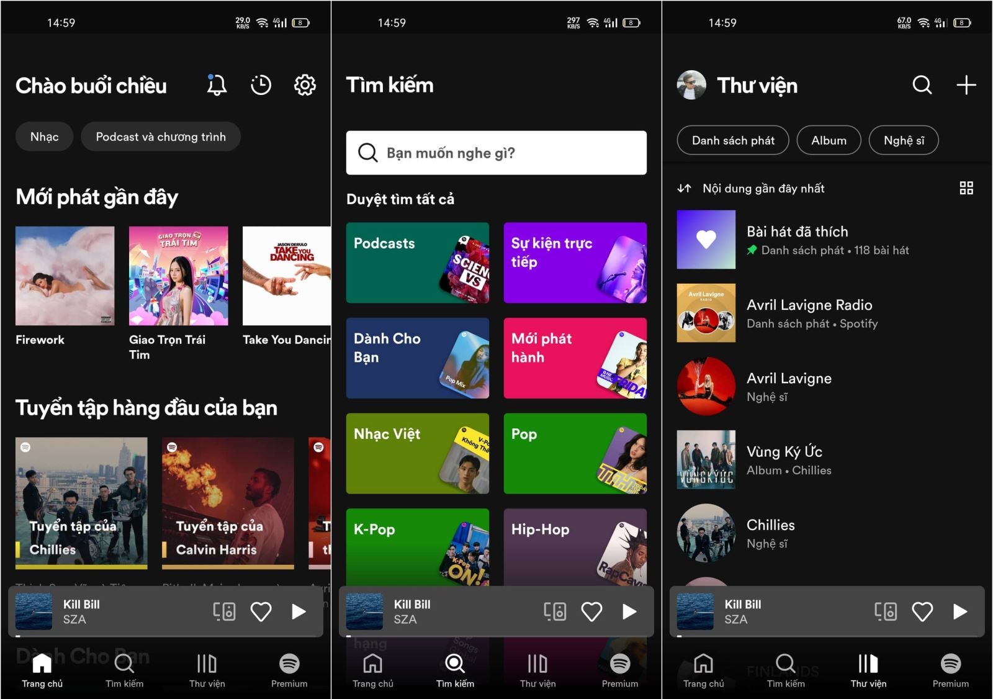Open Avril Lavigne Radio playlist
The height and width of the screenshot is (699, 993).
click(827, 313)
